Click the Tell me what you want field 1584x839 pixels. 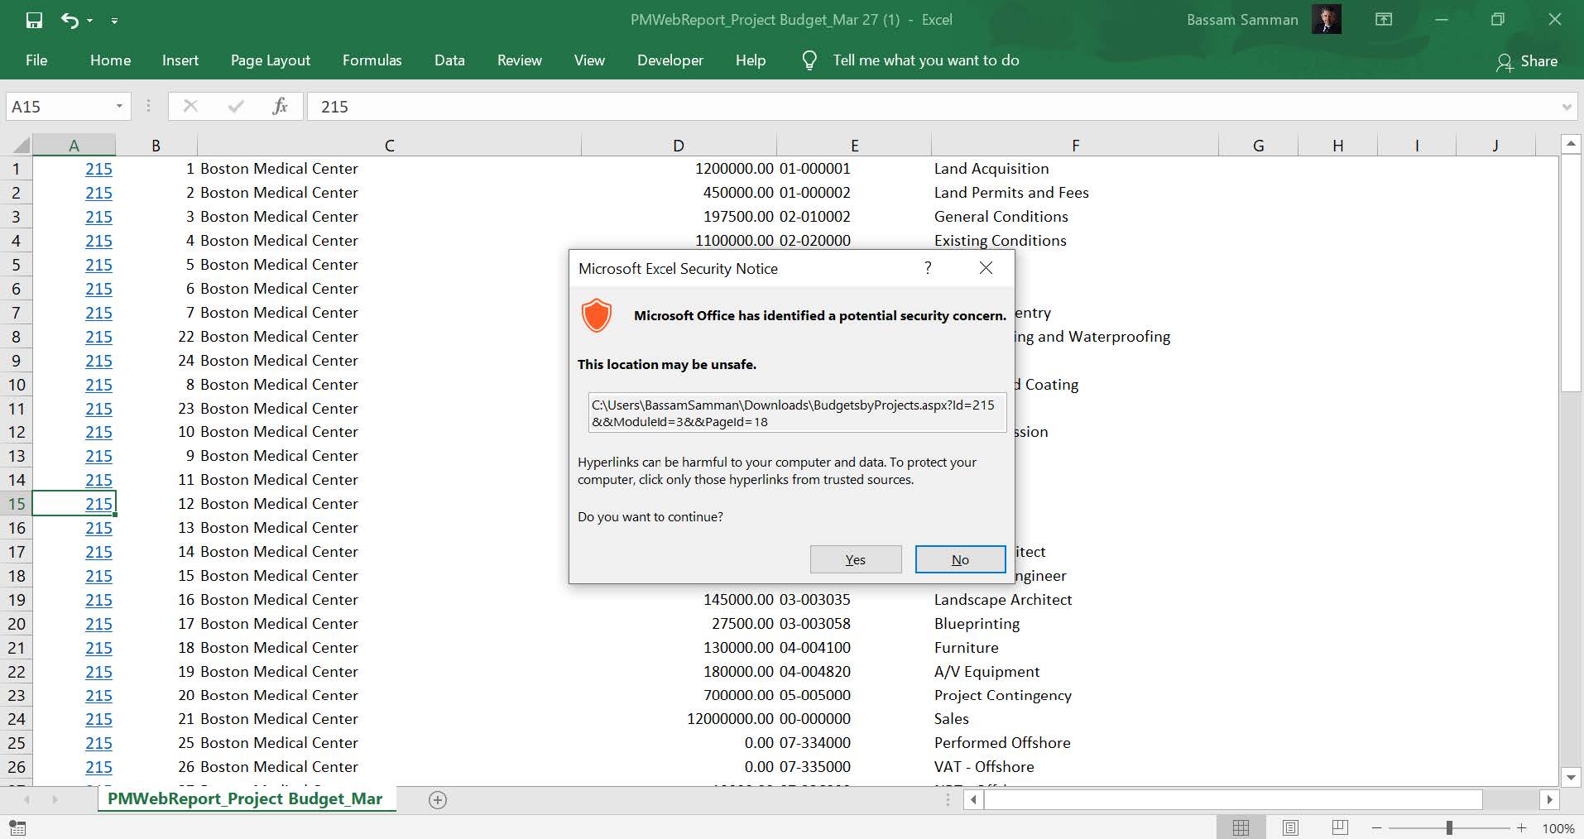coord(925,60)
